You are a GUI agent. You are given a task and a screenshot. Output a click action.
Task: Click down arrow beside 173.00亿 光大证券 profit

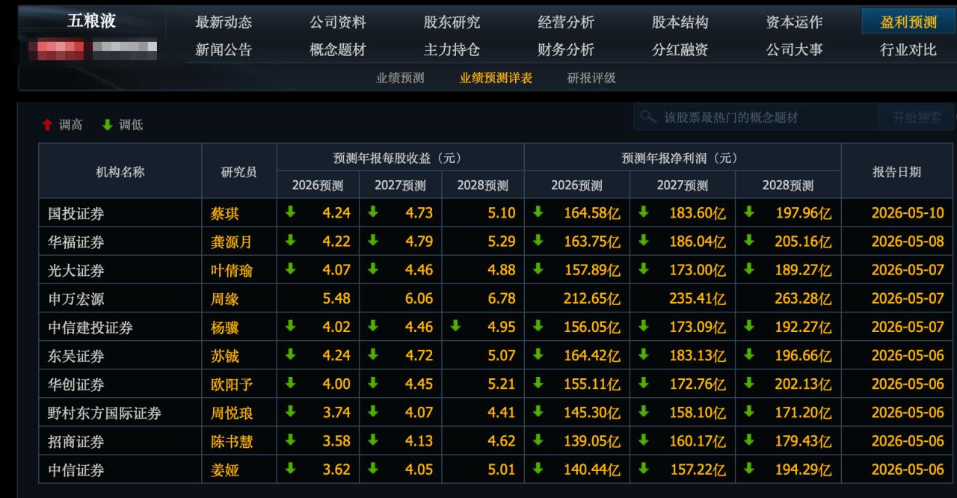[643, 268]
